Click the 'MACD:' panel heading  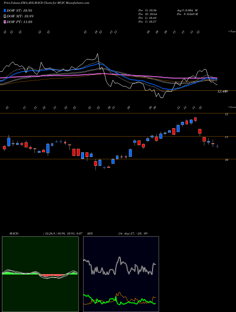point(14,234)
